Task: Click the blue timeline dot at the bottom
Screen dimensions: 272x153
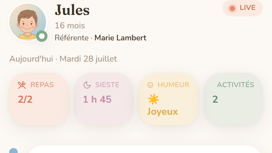Action: 13,151
